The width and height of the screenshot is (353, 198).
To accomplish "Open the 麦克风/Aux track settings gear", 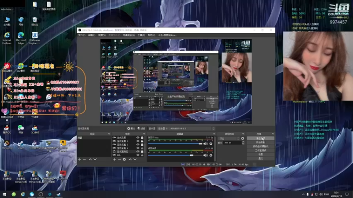I will point(211,144).
